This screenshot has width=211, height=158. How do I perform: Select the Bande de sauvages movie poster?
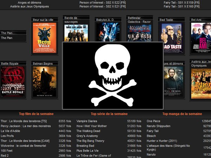(x=76, y=33)
